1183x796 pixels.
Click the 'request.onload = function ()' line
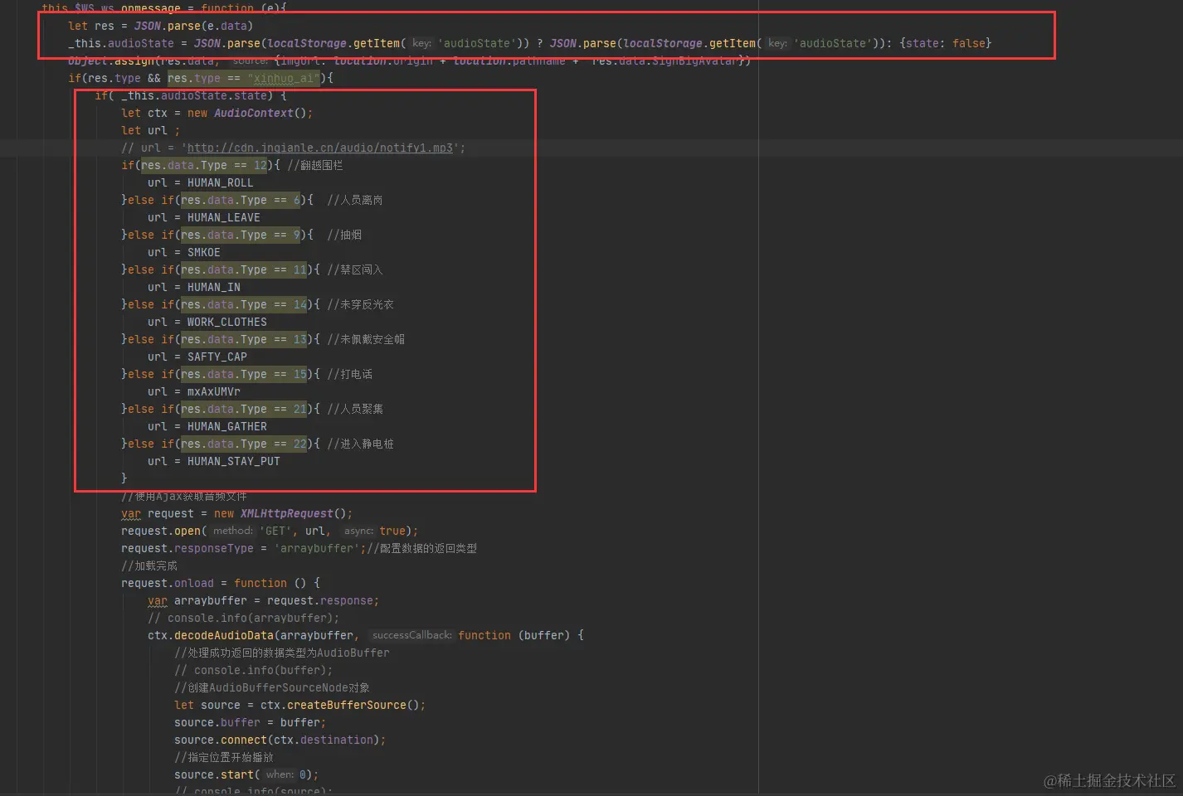pos(221,583)
